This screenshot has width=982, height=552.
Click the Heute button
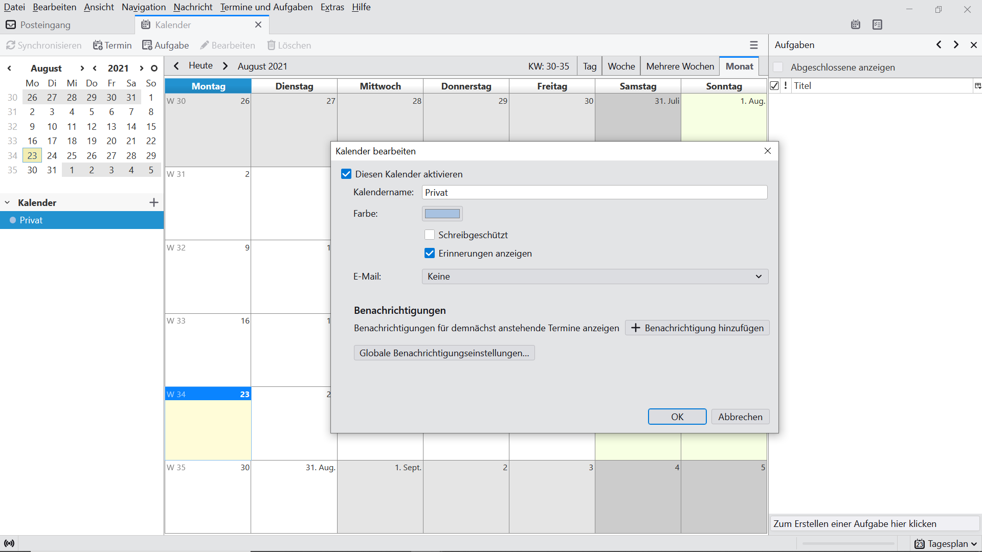tap(200, 65)
